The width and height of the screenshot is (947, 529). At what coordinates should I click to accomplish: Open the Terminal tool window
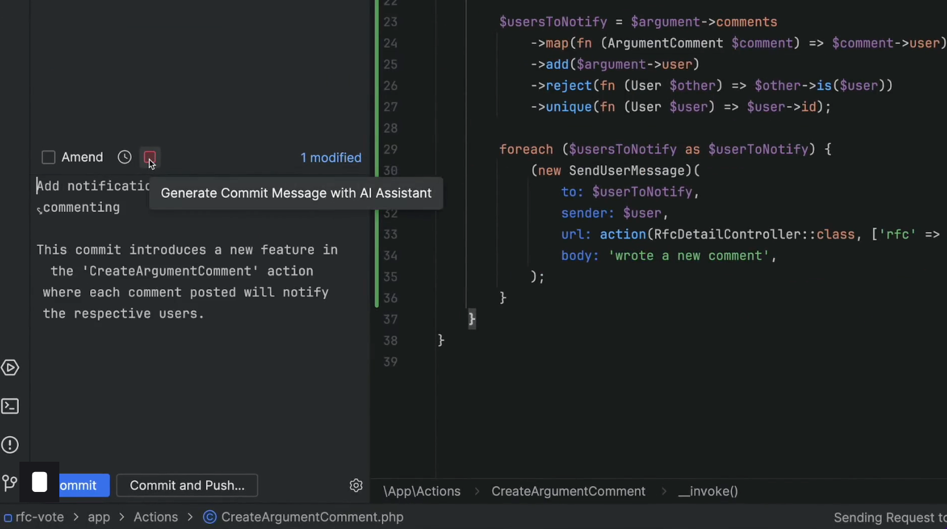10,406
